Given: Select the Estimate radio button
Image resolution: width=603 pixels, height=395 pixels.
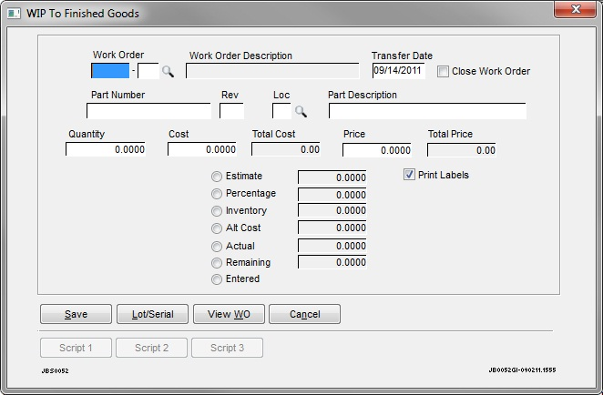Looking at the screenshot, I should pyautogui.click(x=217, y=177).
